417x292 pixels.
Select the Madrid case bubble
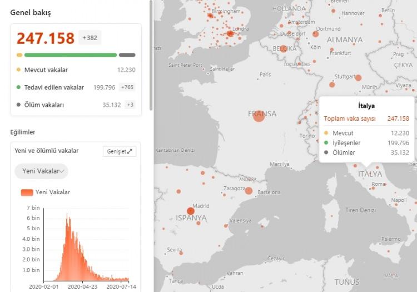[190, 211]
